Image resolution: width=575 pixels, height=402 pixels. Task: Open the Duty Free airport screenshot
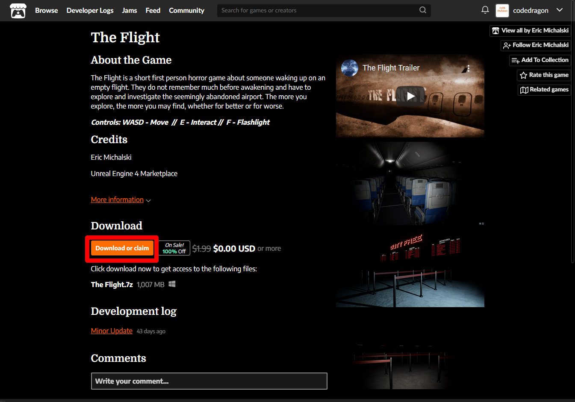410,267
